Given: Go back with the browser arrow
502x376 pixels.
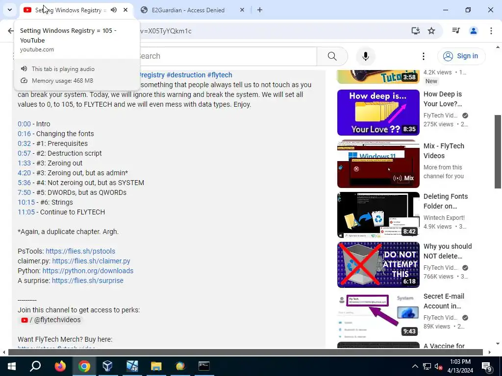Looking at the screenshot, I should 11,31.
